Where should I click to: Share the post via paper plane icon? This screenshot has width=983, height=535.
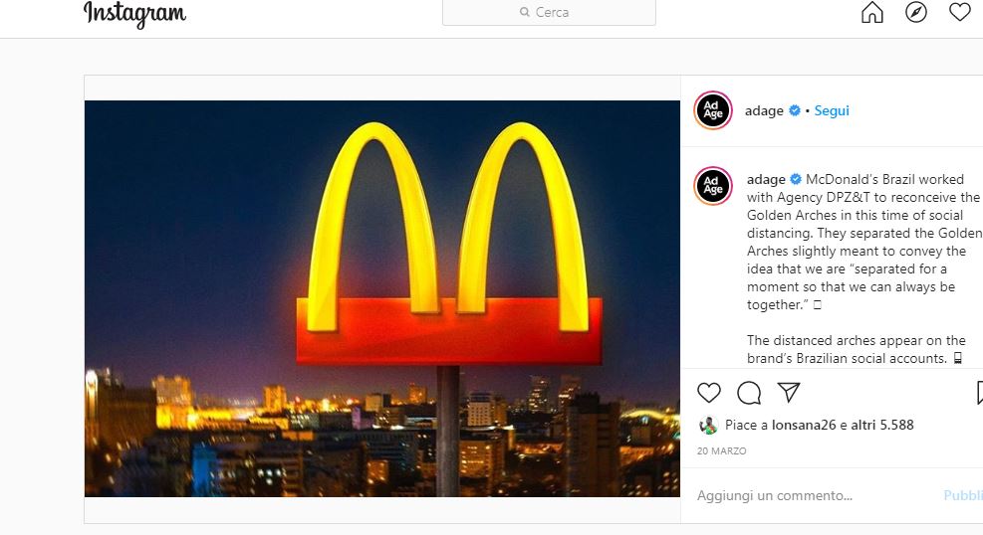pos(789,392)
